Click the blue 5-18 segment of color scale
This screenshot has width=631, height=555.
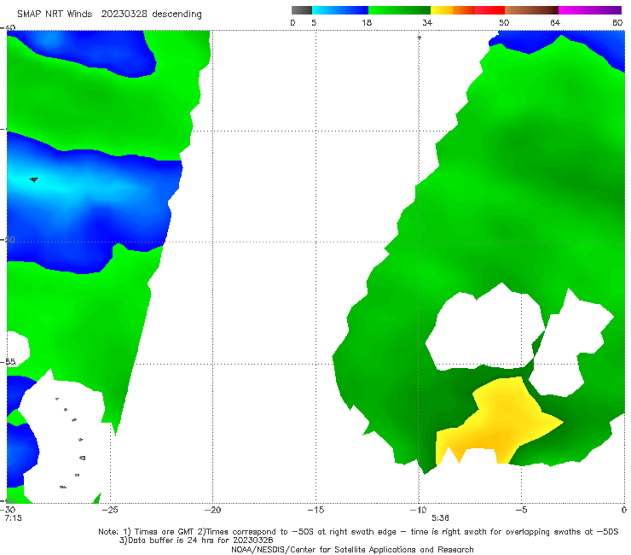340,10
